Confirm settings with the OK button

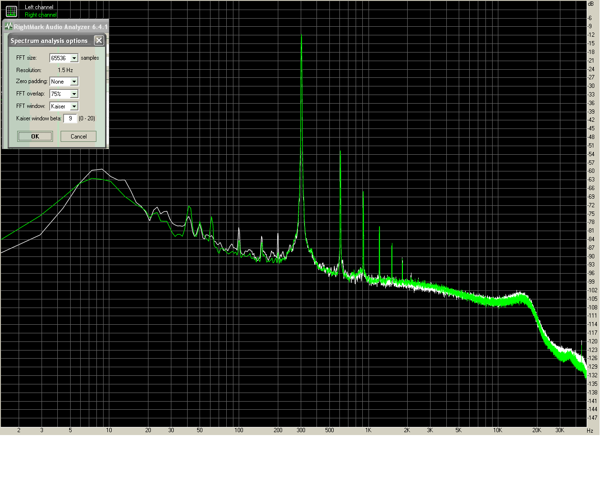pos(35,137)
